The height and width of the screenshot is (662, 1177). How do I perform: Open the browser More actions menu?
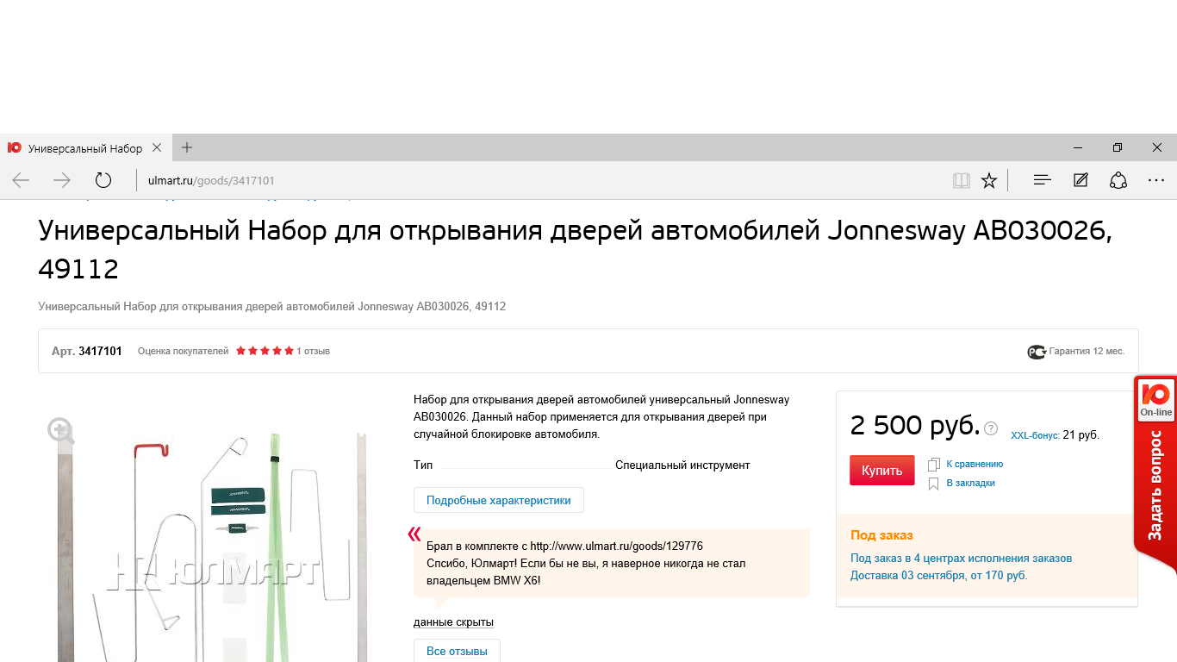[1156, 180]
